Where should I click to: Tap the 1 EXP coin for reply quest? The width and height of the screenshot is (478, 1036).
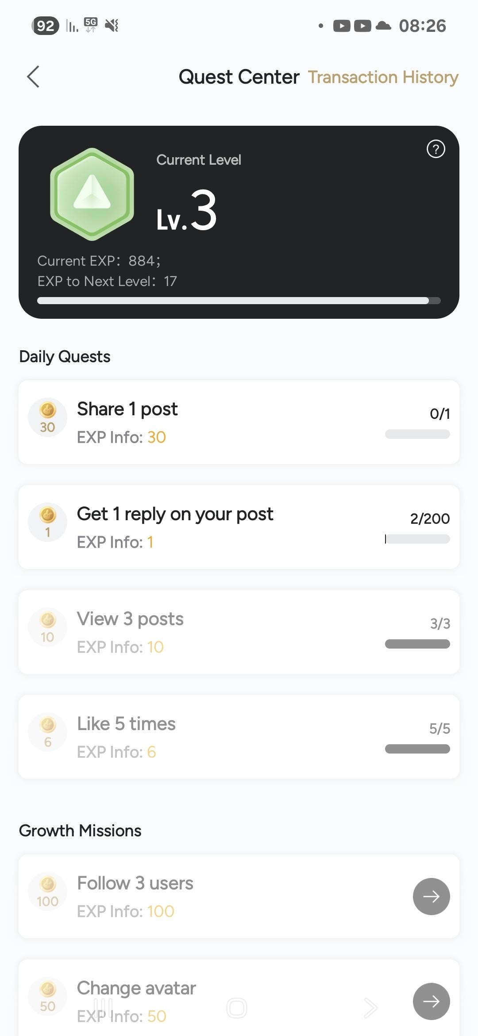click(x=47, y=522)
